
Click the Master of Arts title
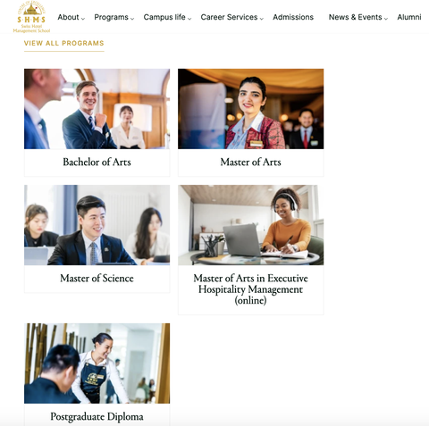[250, 162]
